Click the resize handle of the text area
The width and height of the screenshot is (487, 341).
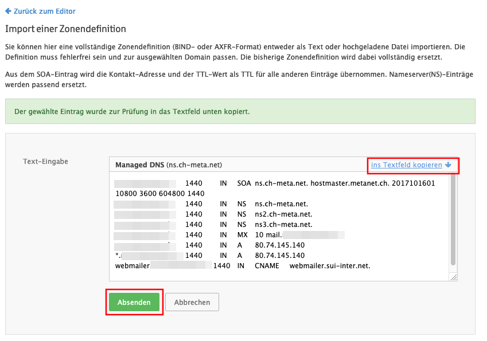click(454, 277)
